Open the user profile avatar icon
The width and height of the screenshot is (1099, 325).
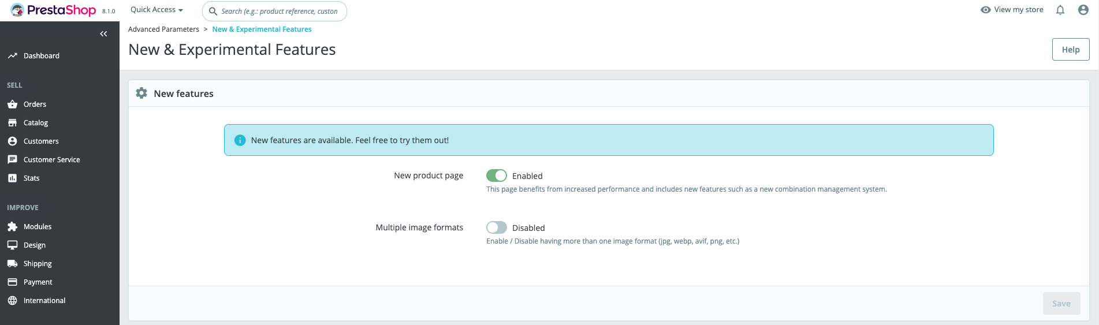(x=1083, y=10)
